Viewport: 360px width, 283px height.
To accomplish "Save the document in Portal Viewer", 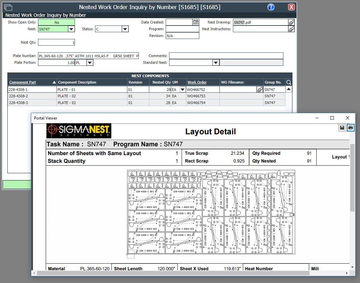I will pyautogui.click(x=342, y=128).
